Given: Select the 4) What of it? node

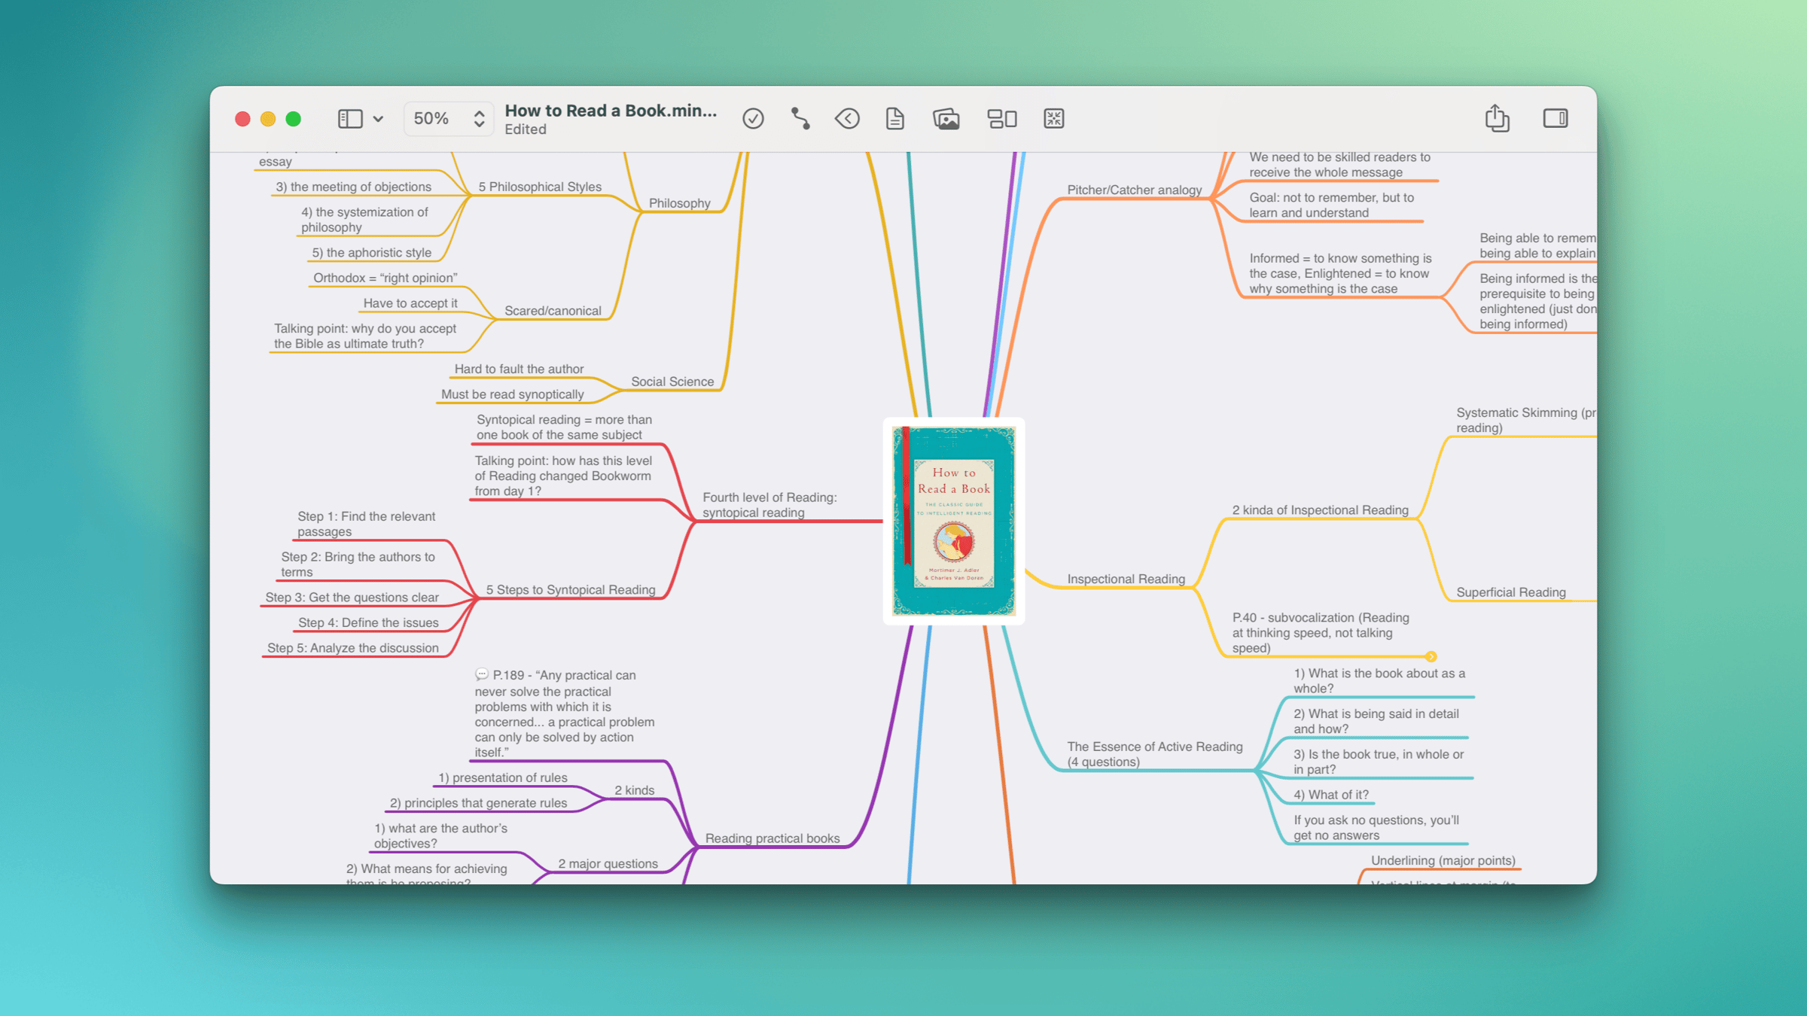Looking at the screenshot, I should tap(1331, 795).
